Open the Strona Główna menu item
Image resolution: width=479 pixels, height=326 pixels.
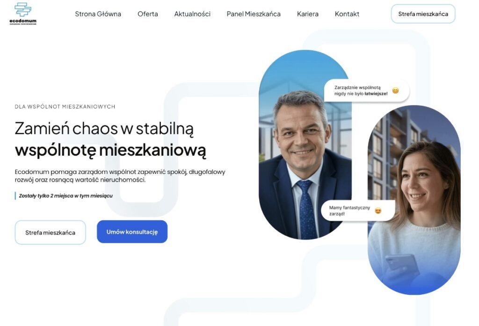(98, 14)
